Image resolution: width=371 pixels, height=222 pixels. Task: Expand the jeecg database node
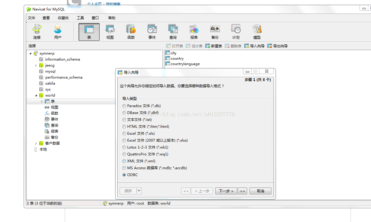[x=36, y=65]
